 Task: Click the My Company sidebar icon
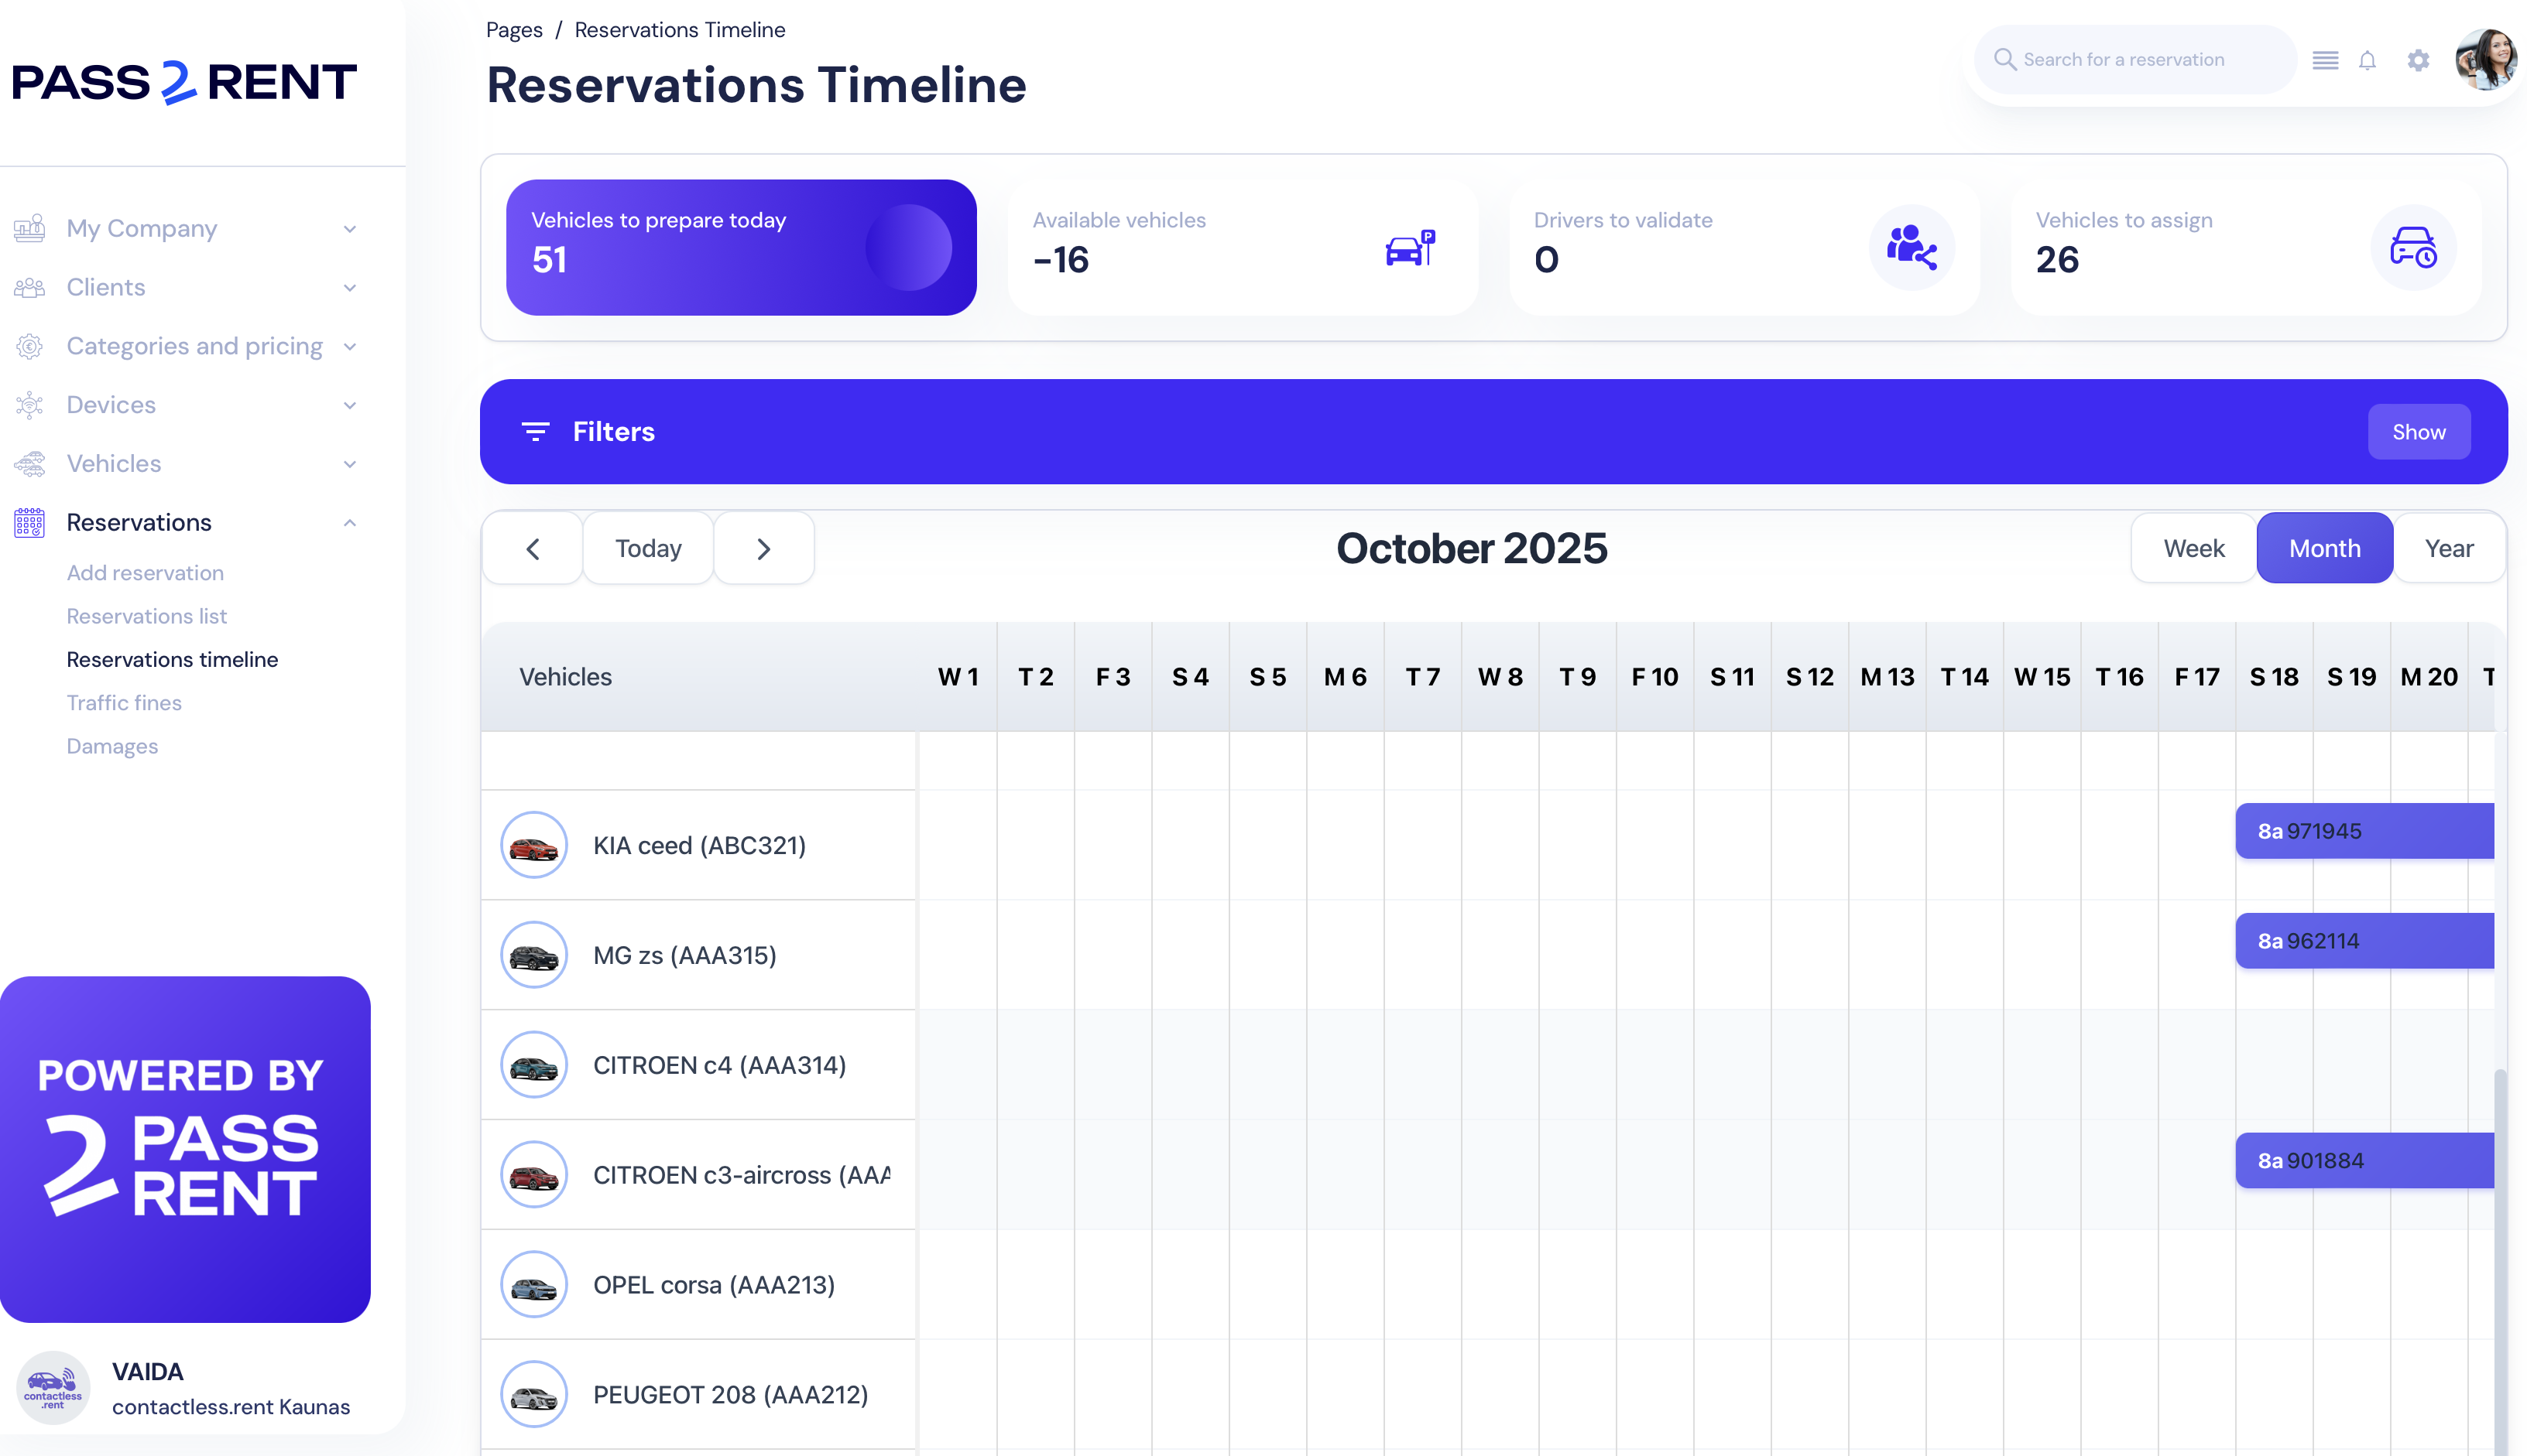tap(29, 228)
